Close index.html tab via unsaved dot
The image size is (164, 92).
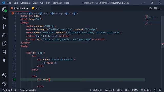[x=27, y=8]
